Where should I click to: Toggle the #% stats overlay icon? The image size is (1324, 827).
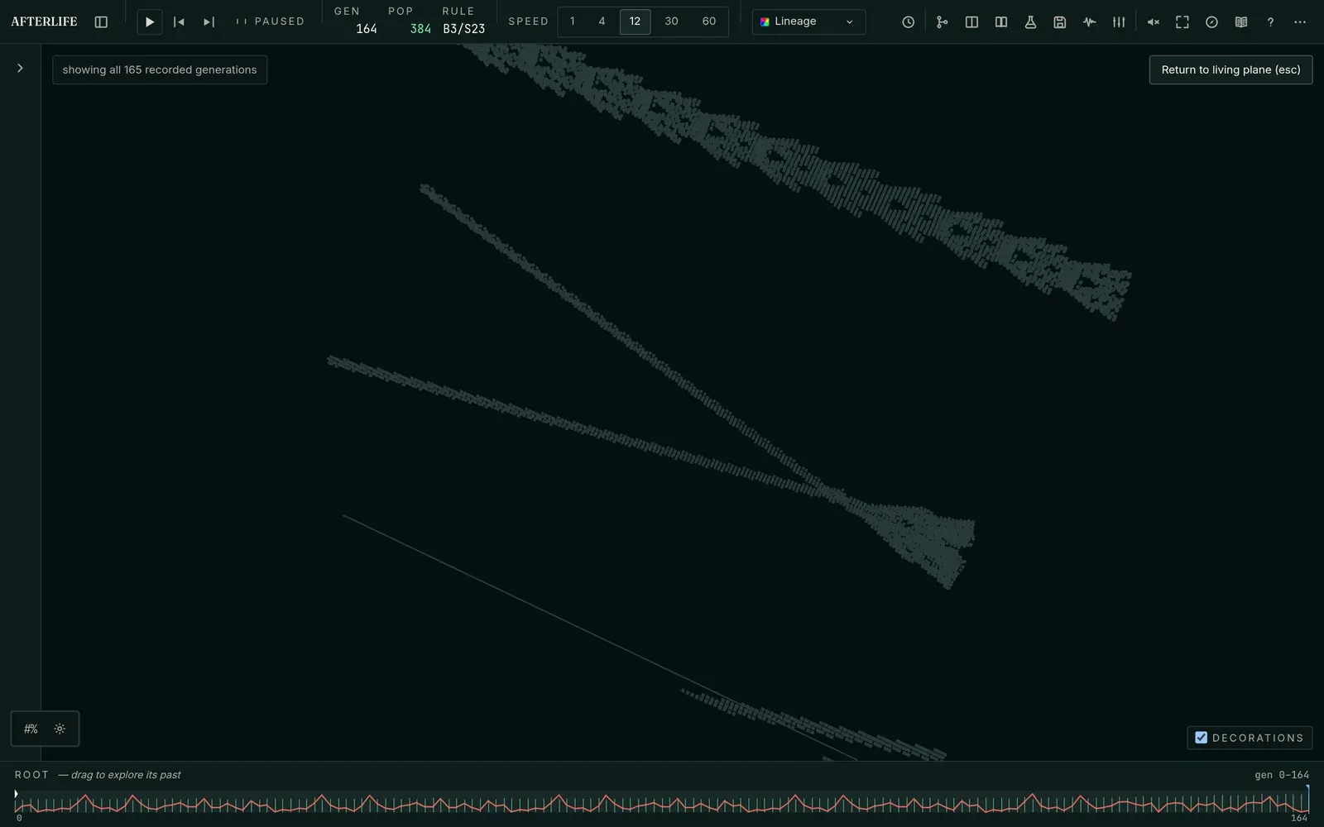tap(31, 729)
